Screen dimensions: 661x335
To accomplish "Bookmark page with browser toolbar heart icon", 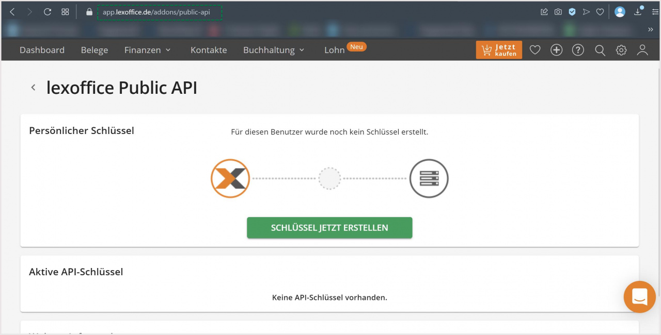I will coord(600,12).
